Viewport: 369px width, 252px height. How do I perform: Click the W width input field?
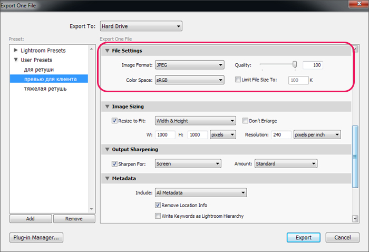165,135
